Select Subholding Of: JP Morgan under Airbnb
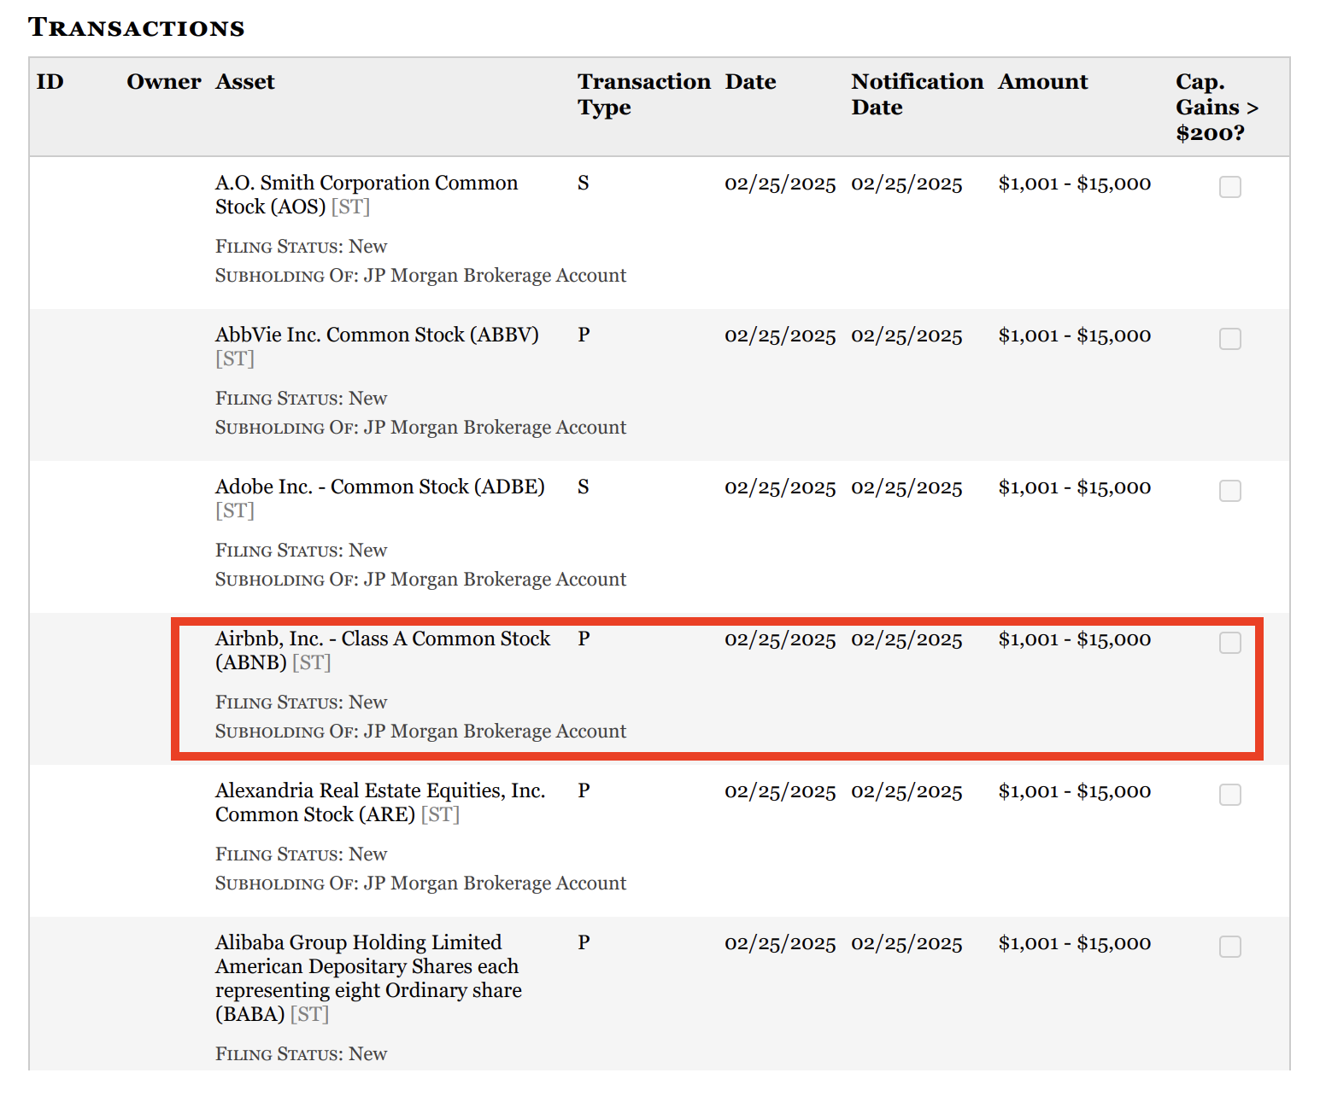The width and height of the screenshot is (1326, 1108). click(421, 732)
